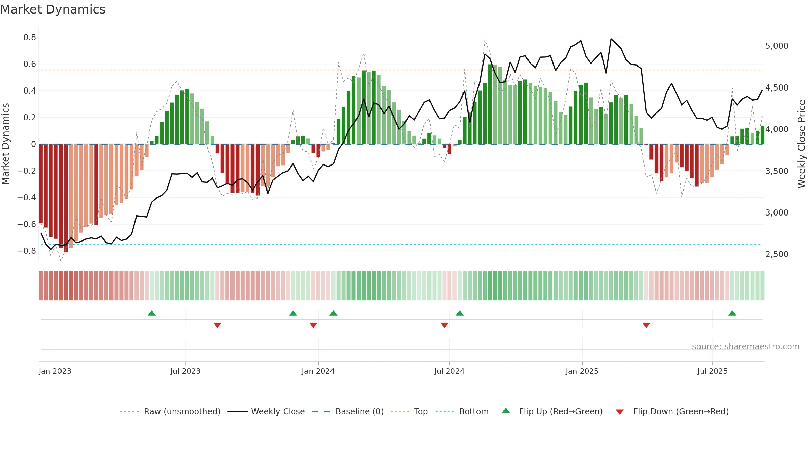Viewport: 811px width, 456px height.
Task: Click the 4,000 price tick label
Action: coord(777,129)
